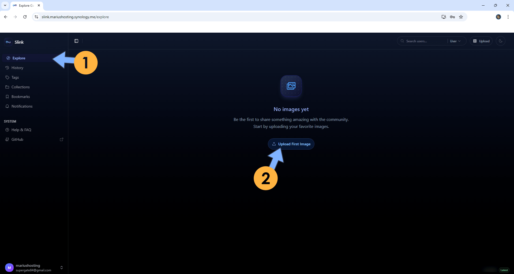Expand the mariushosting account menu

click(61, 267)
